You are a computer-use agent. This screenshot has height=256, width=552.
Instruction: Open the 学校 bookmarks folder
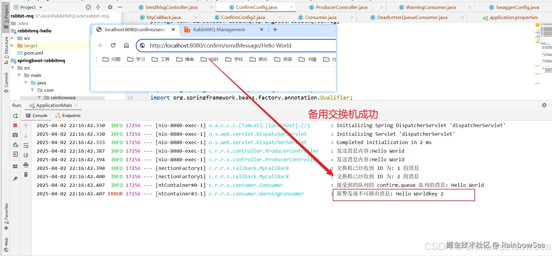point(234,59)
